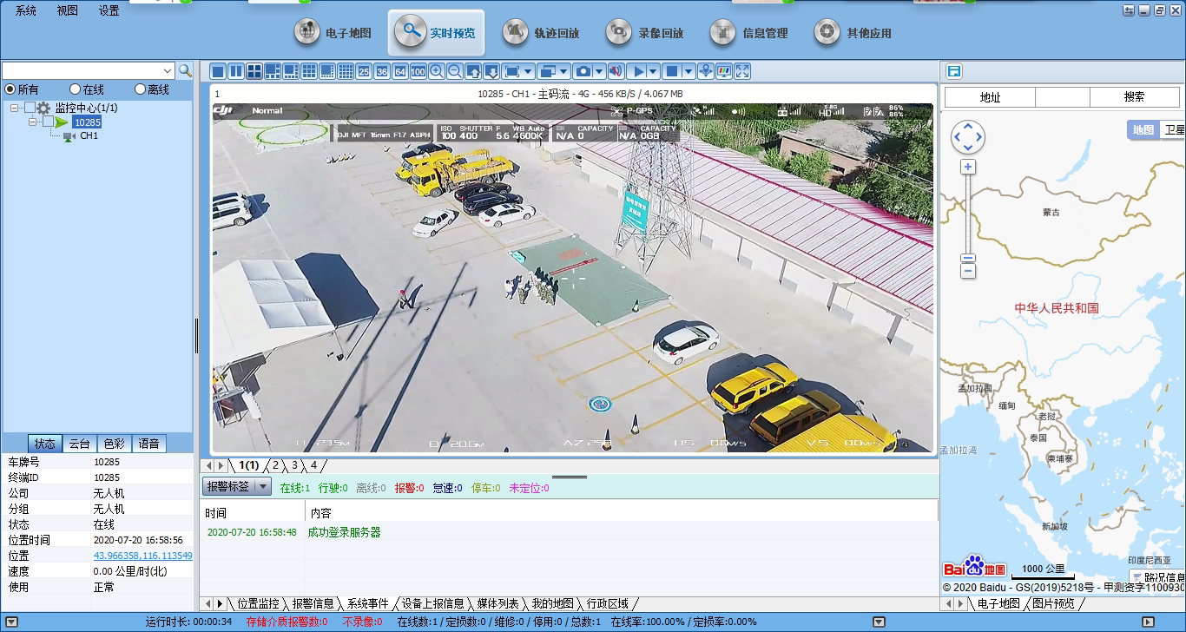Screen dimensions: 1186x632
Task: Select the four-window grid layout
Action: [254, 71]
